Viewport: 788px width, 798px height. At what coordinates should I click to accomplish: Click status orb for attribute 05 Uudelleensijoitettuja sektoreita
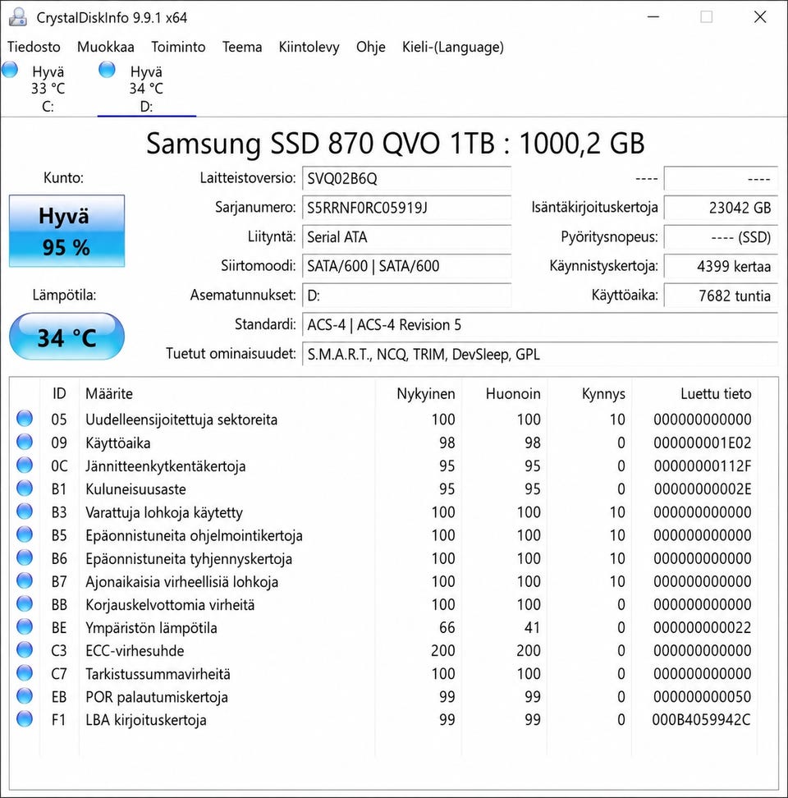tap(25, 419)
